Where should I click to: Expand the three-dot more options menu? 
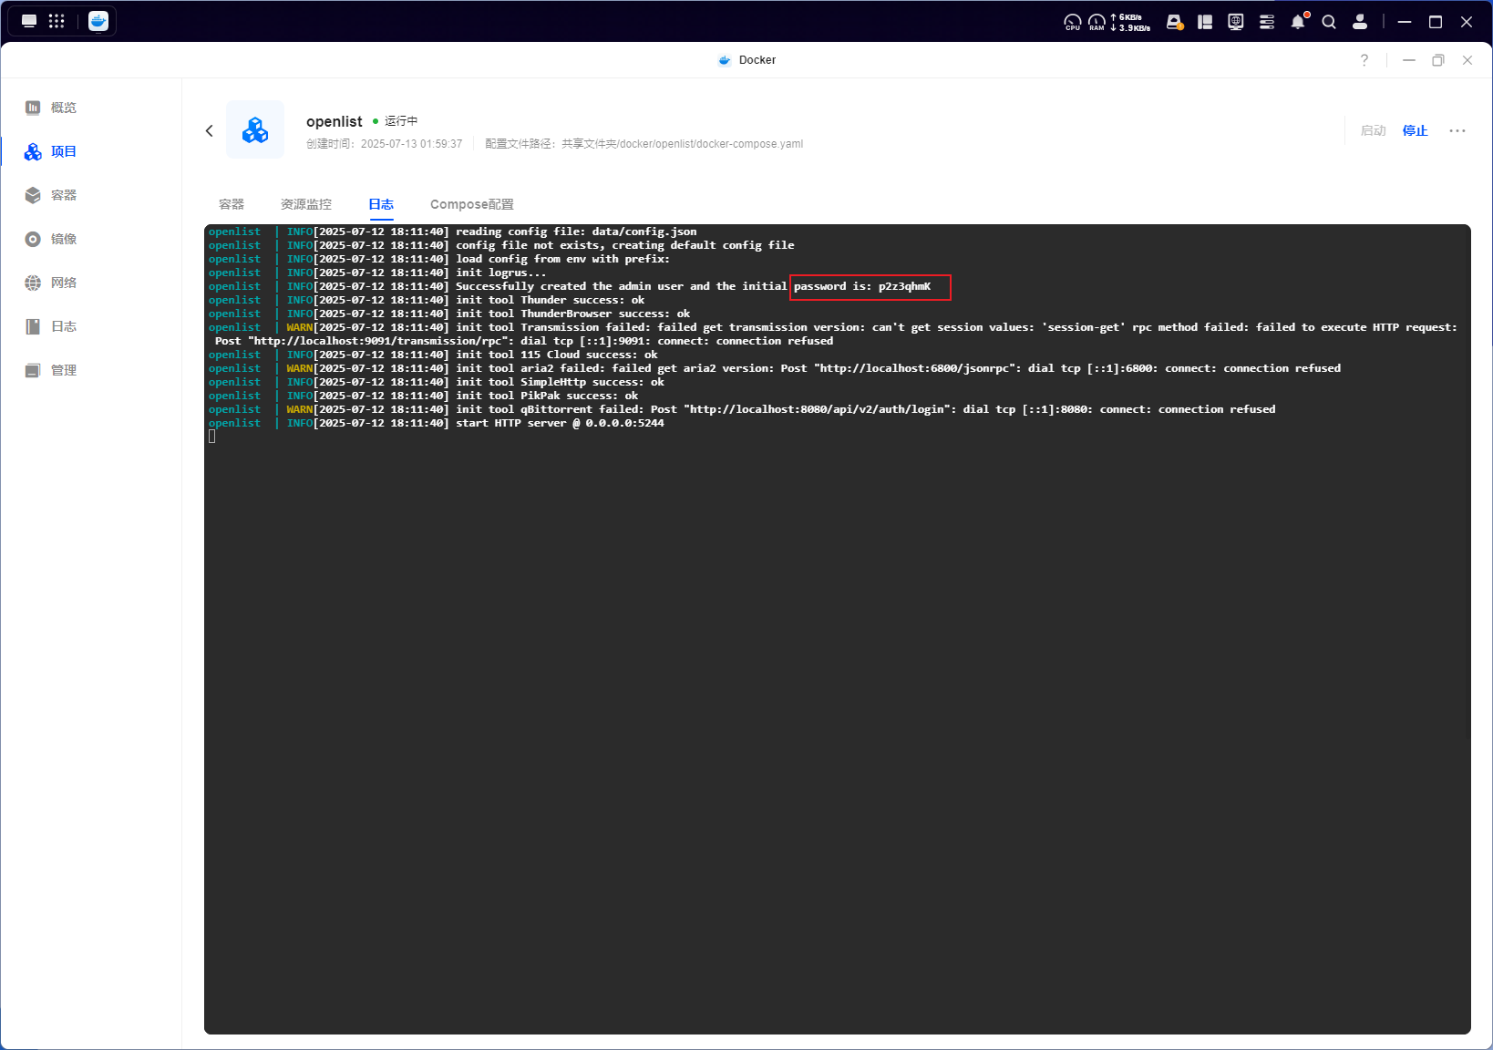[x=1457, y=131]
